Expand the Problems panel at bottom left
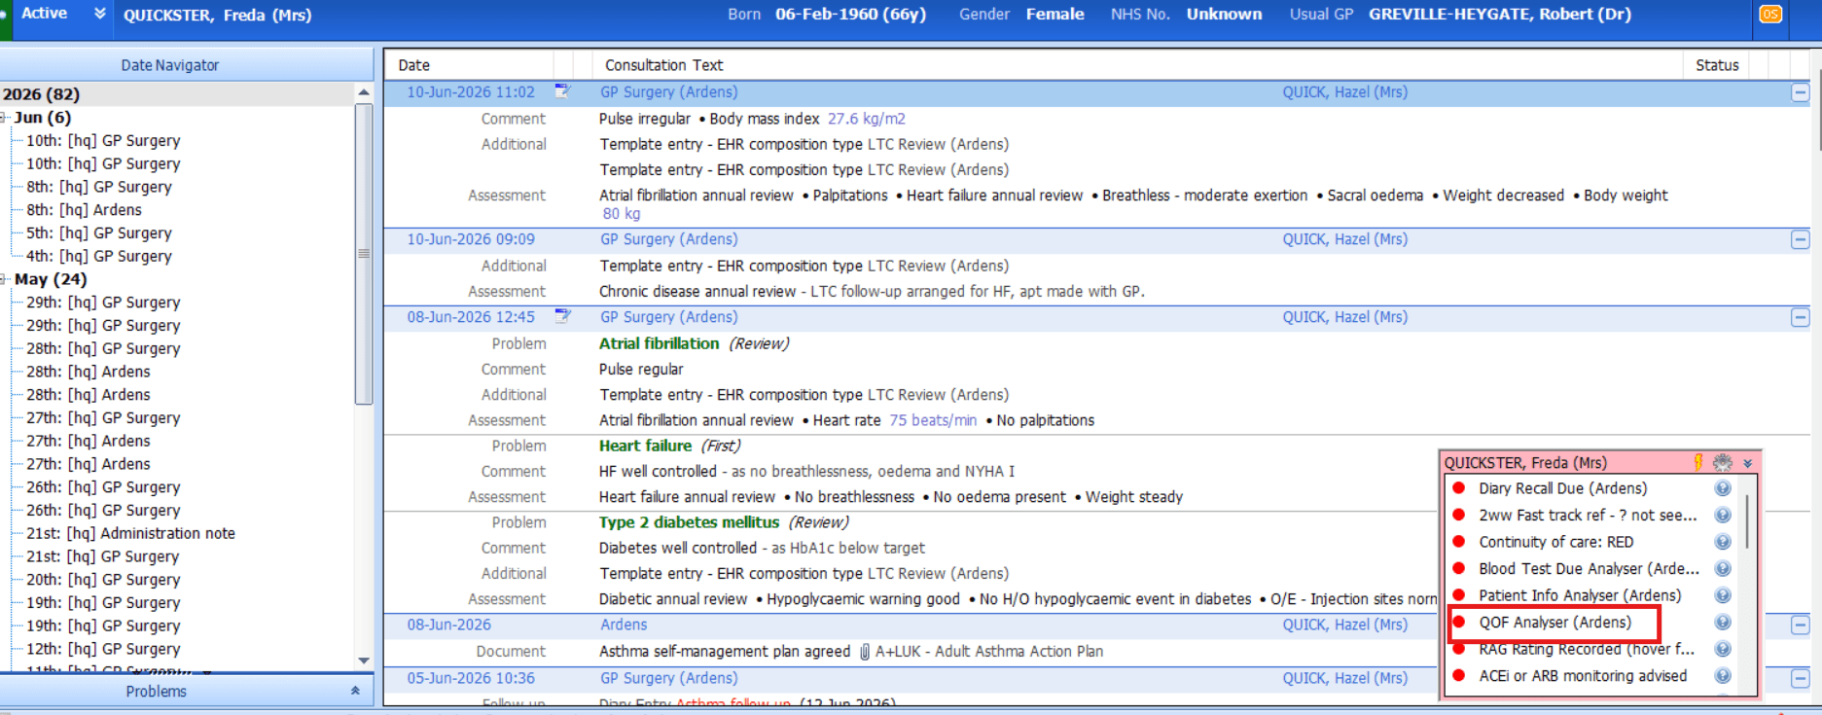The width and height of the screenshot is (1822, 715). [x=355, y=691]
